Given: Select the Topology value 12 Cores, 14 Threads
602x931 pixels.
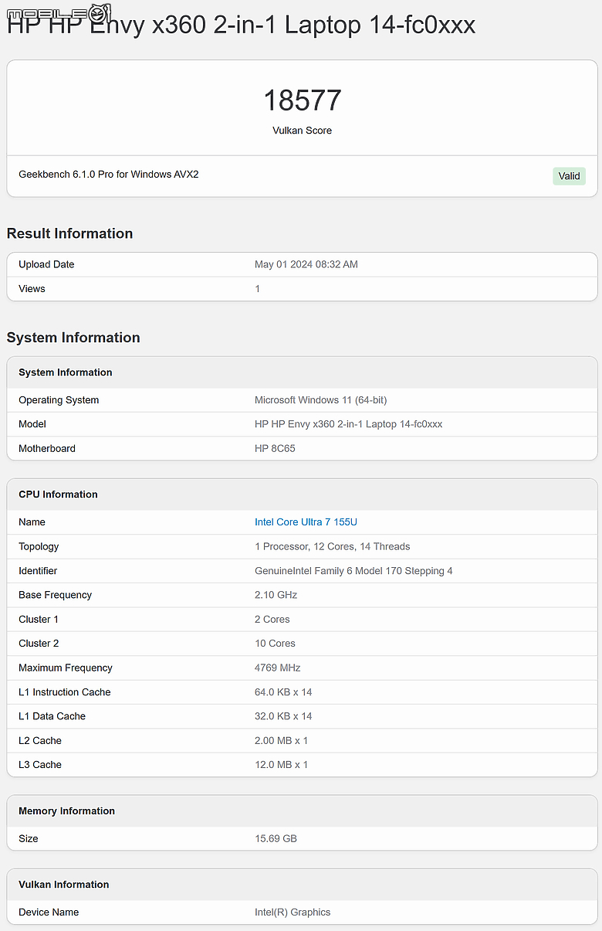Looking at the screenshot, I should pos(332,546).
